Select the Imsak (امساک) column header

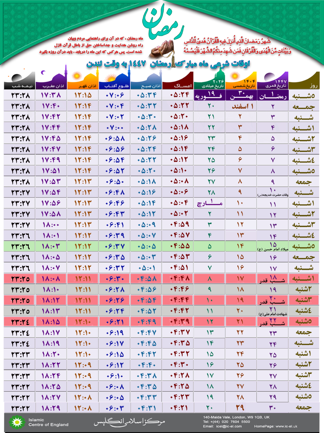[177, 86]
